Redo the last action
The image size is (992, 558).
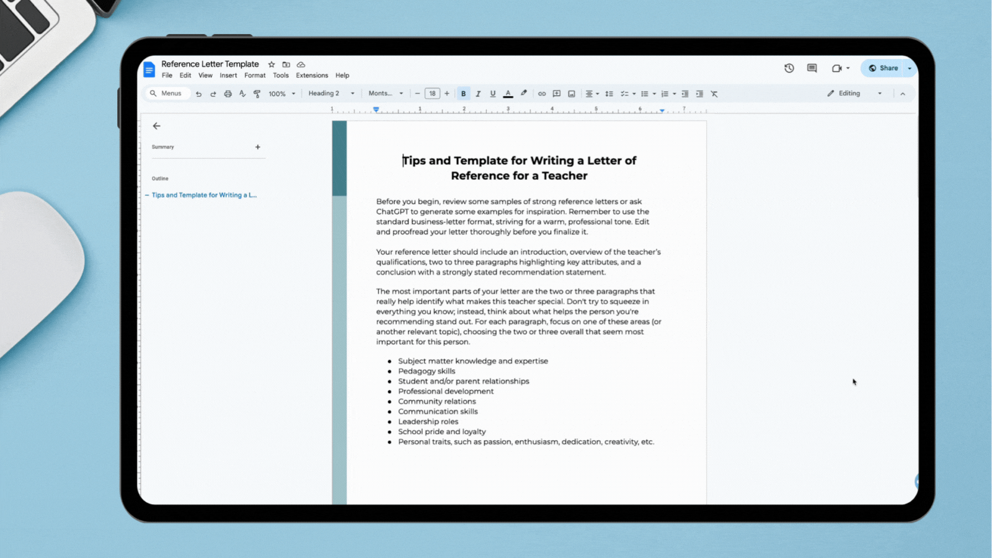[213, 94]
